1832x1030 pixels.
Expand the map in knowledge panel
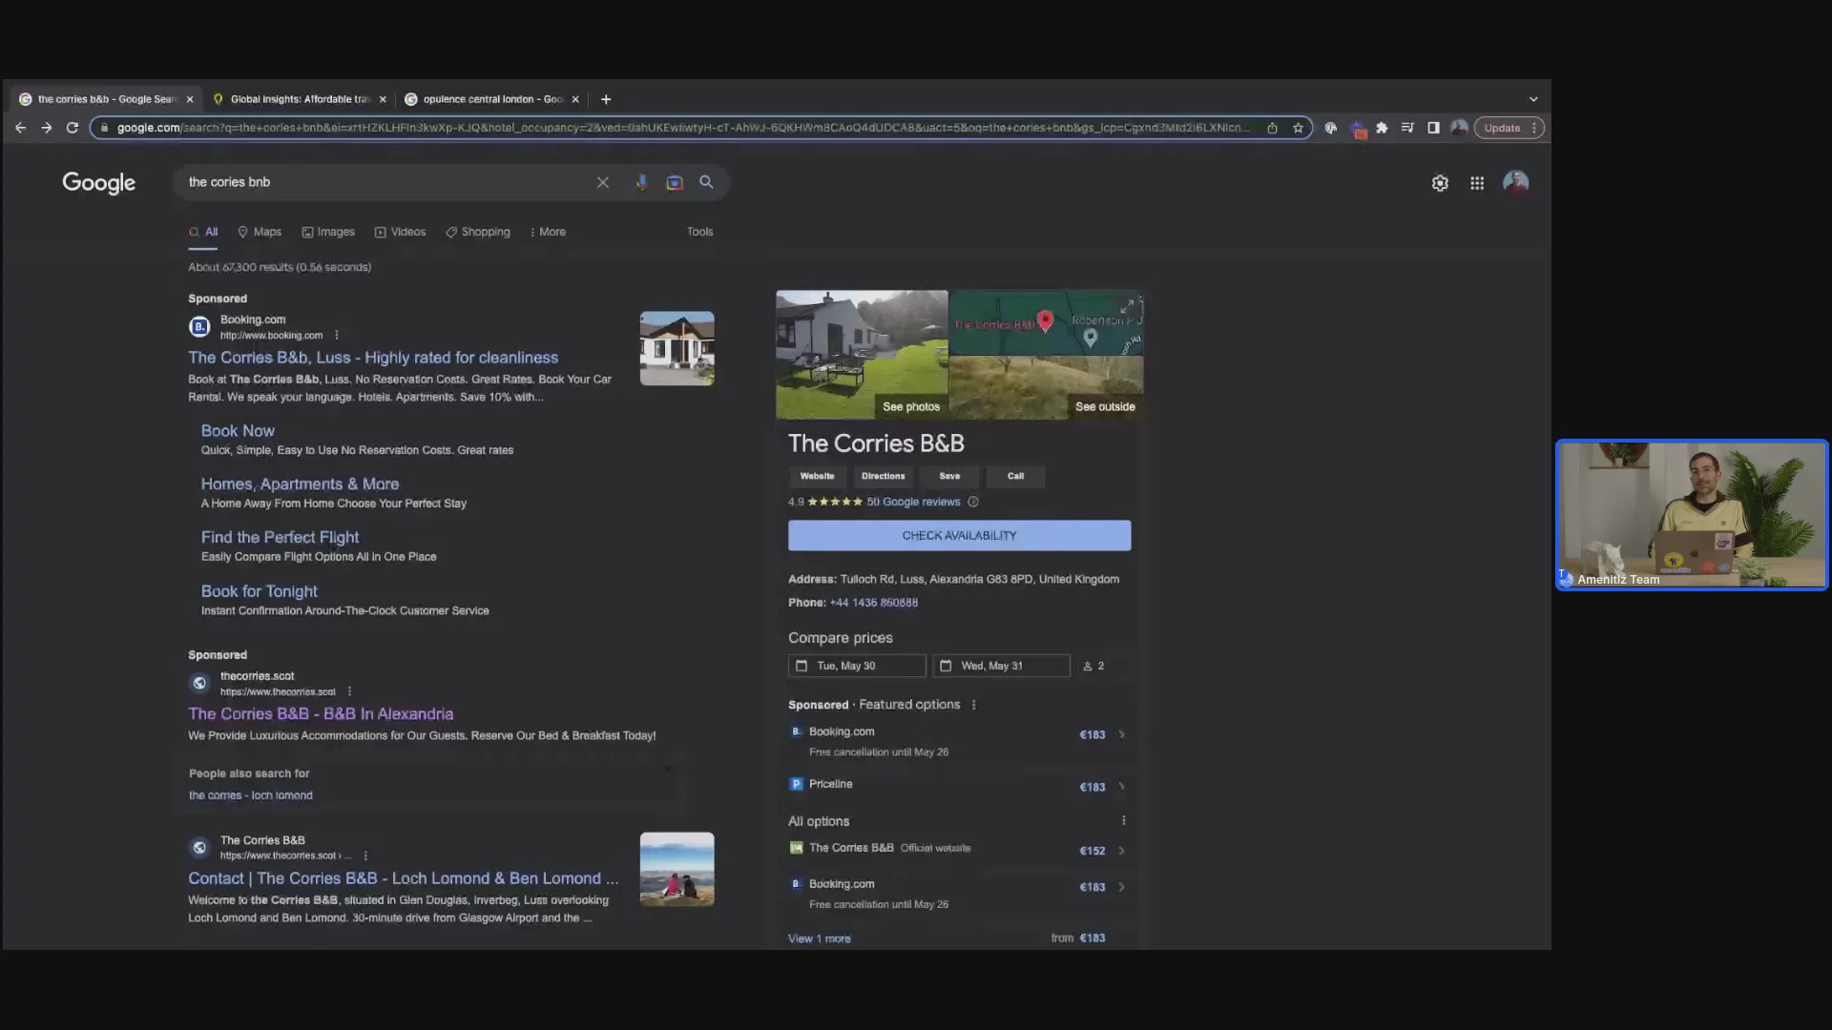coord(1127,307)
